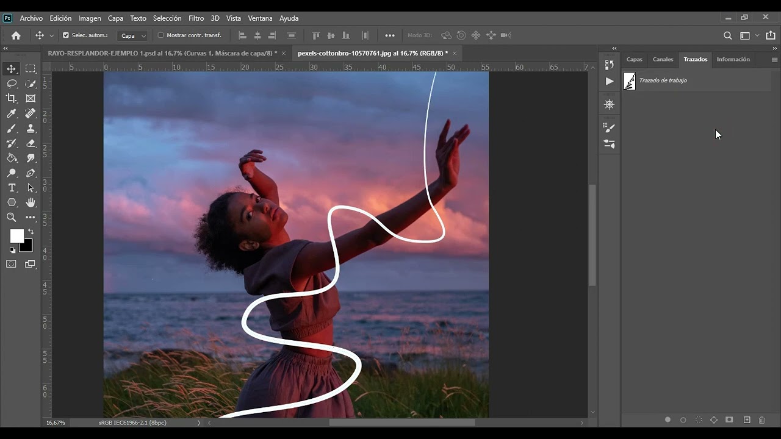
Task: Align top edges button
Action: (316, 35)
